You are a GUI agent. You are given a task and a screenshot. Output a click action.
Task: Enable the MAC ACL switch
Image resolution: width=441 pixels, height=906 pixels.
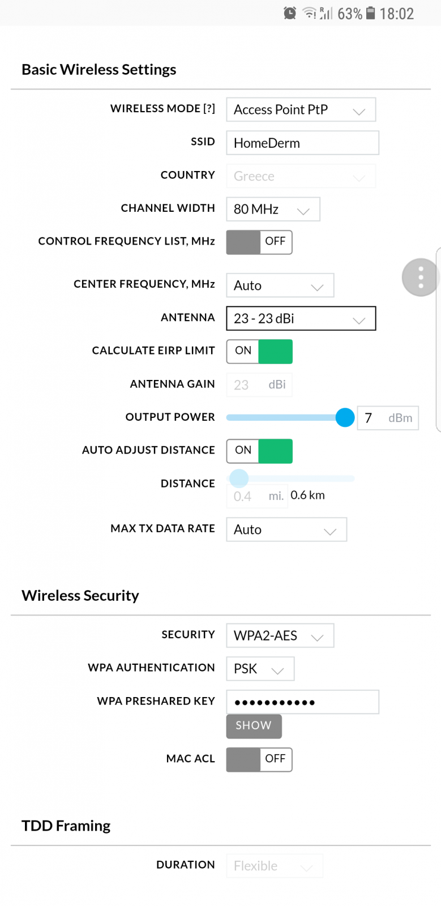pyautogui.click(x=259, y=759)
